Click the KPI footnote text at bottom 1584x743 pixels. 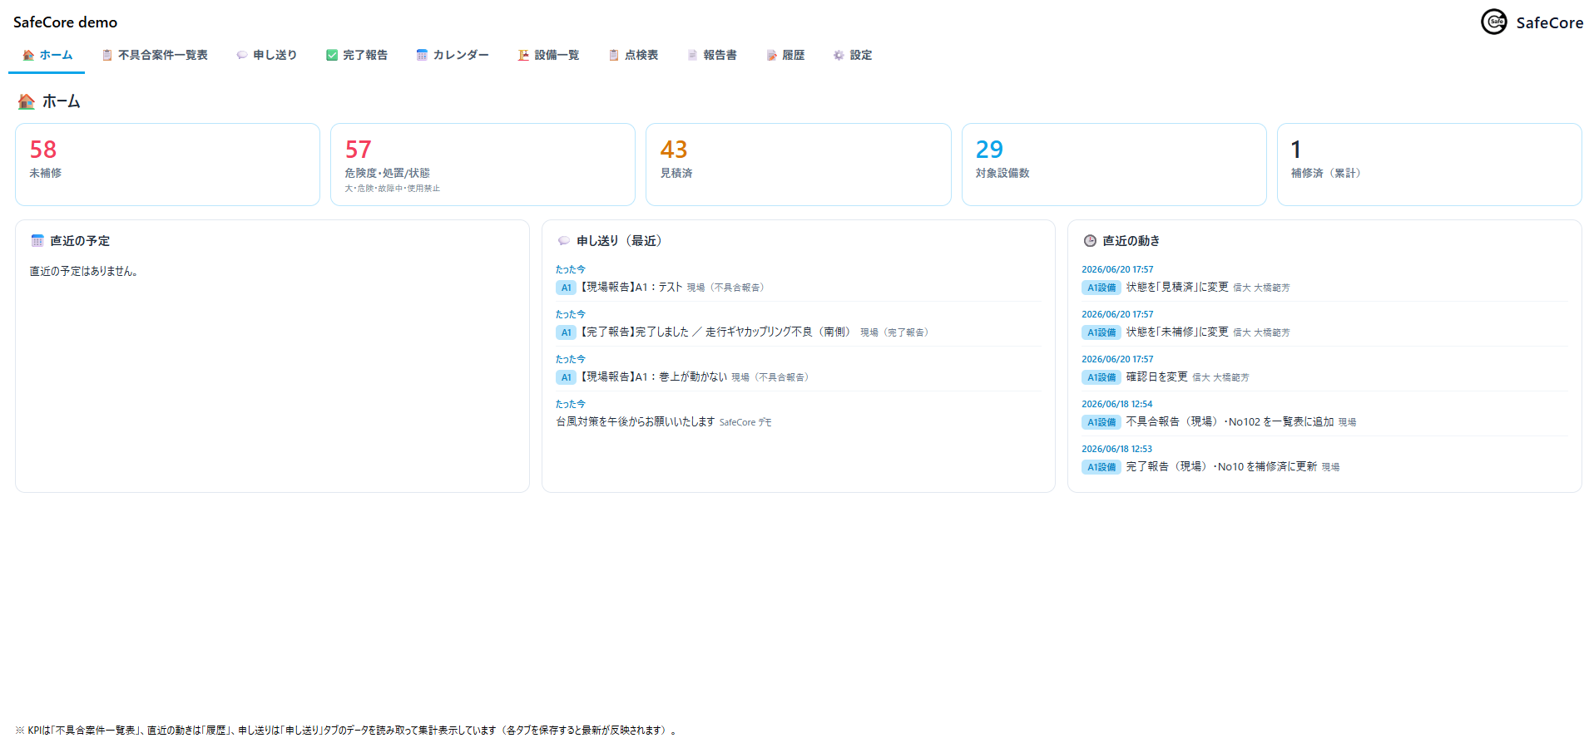click(x=346, y=731)
